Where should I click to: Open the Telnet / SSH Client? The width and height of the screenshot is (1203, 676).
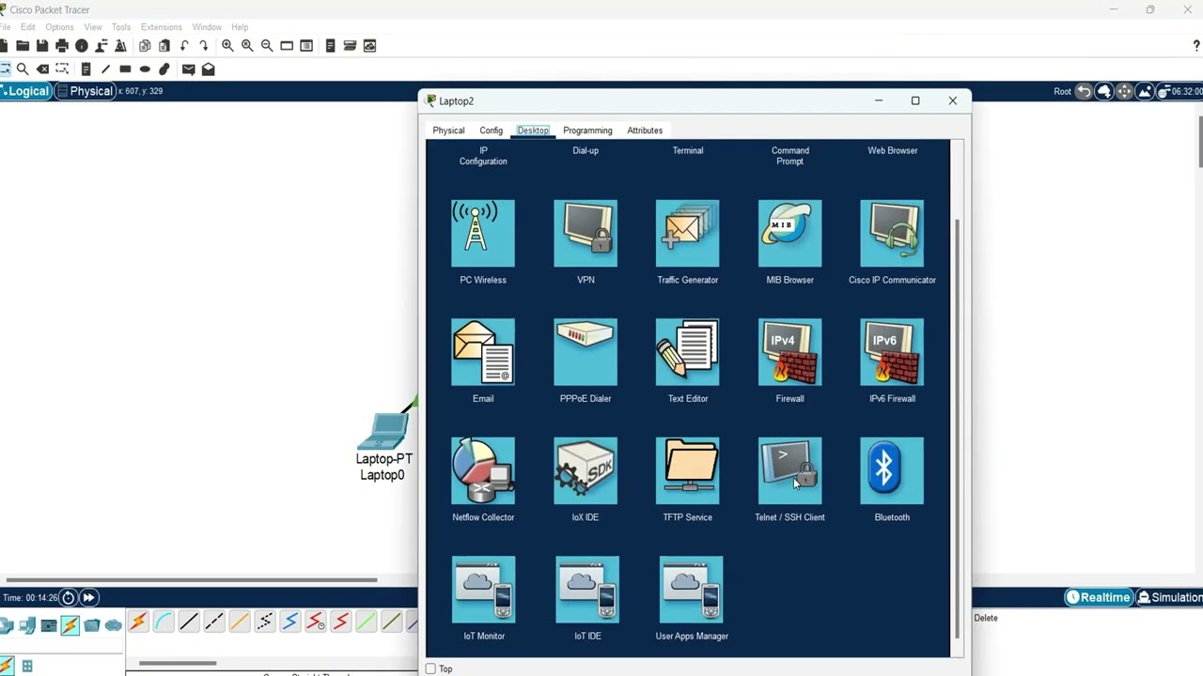click(789, 470)
